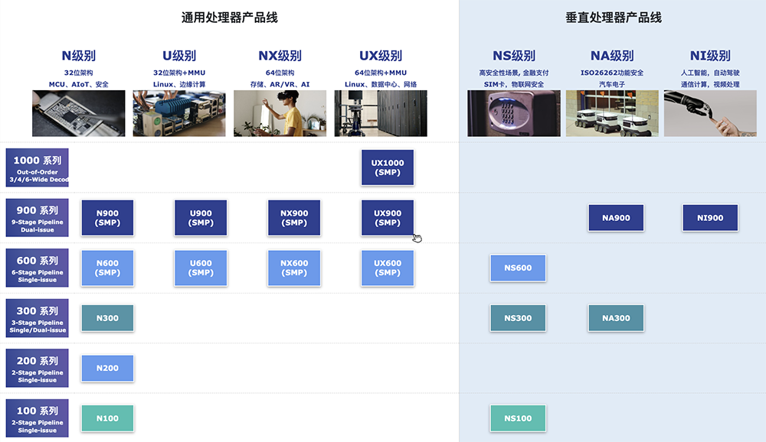Click the NA900 automotive processor block
766x442 pixels.
[x=616, y=218]
